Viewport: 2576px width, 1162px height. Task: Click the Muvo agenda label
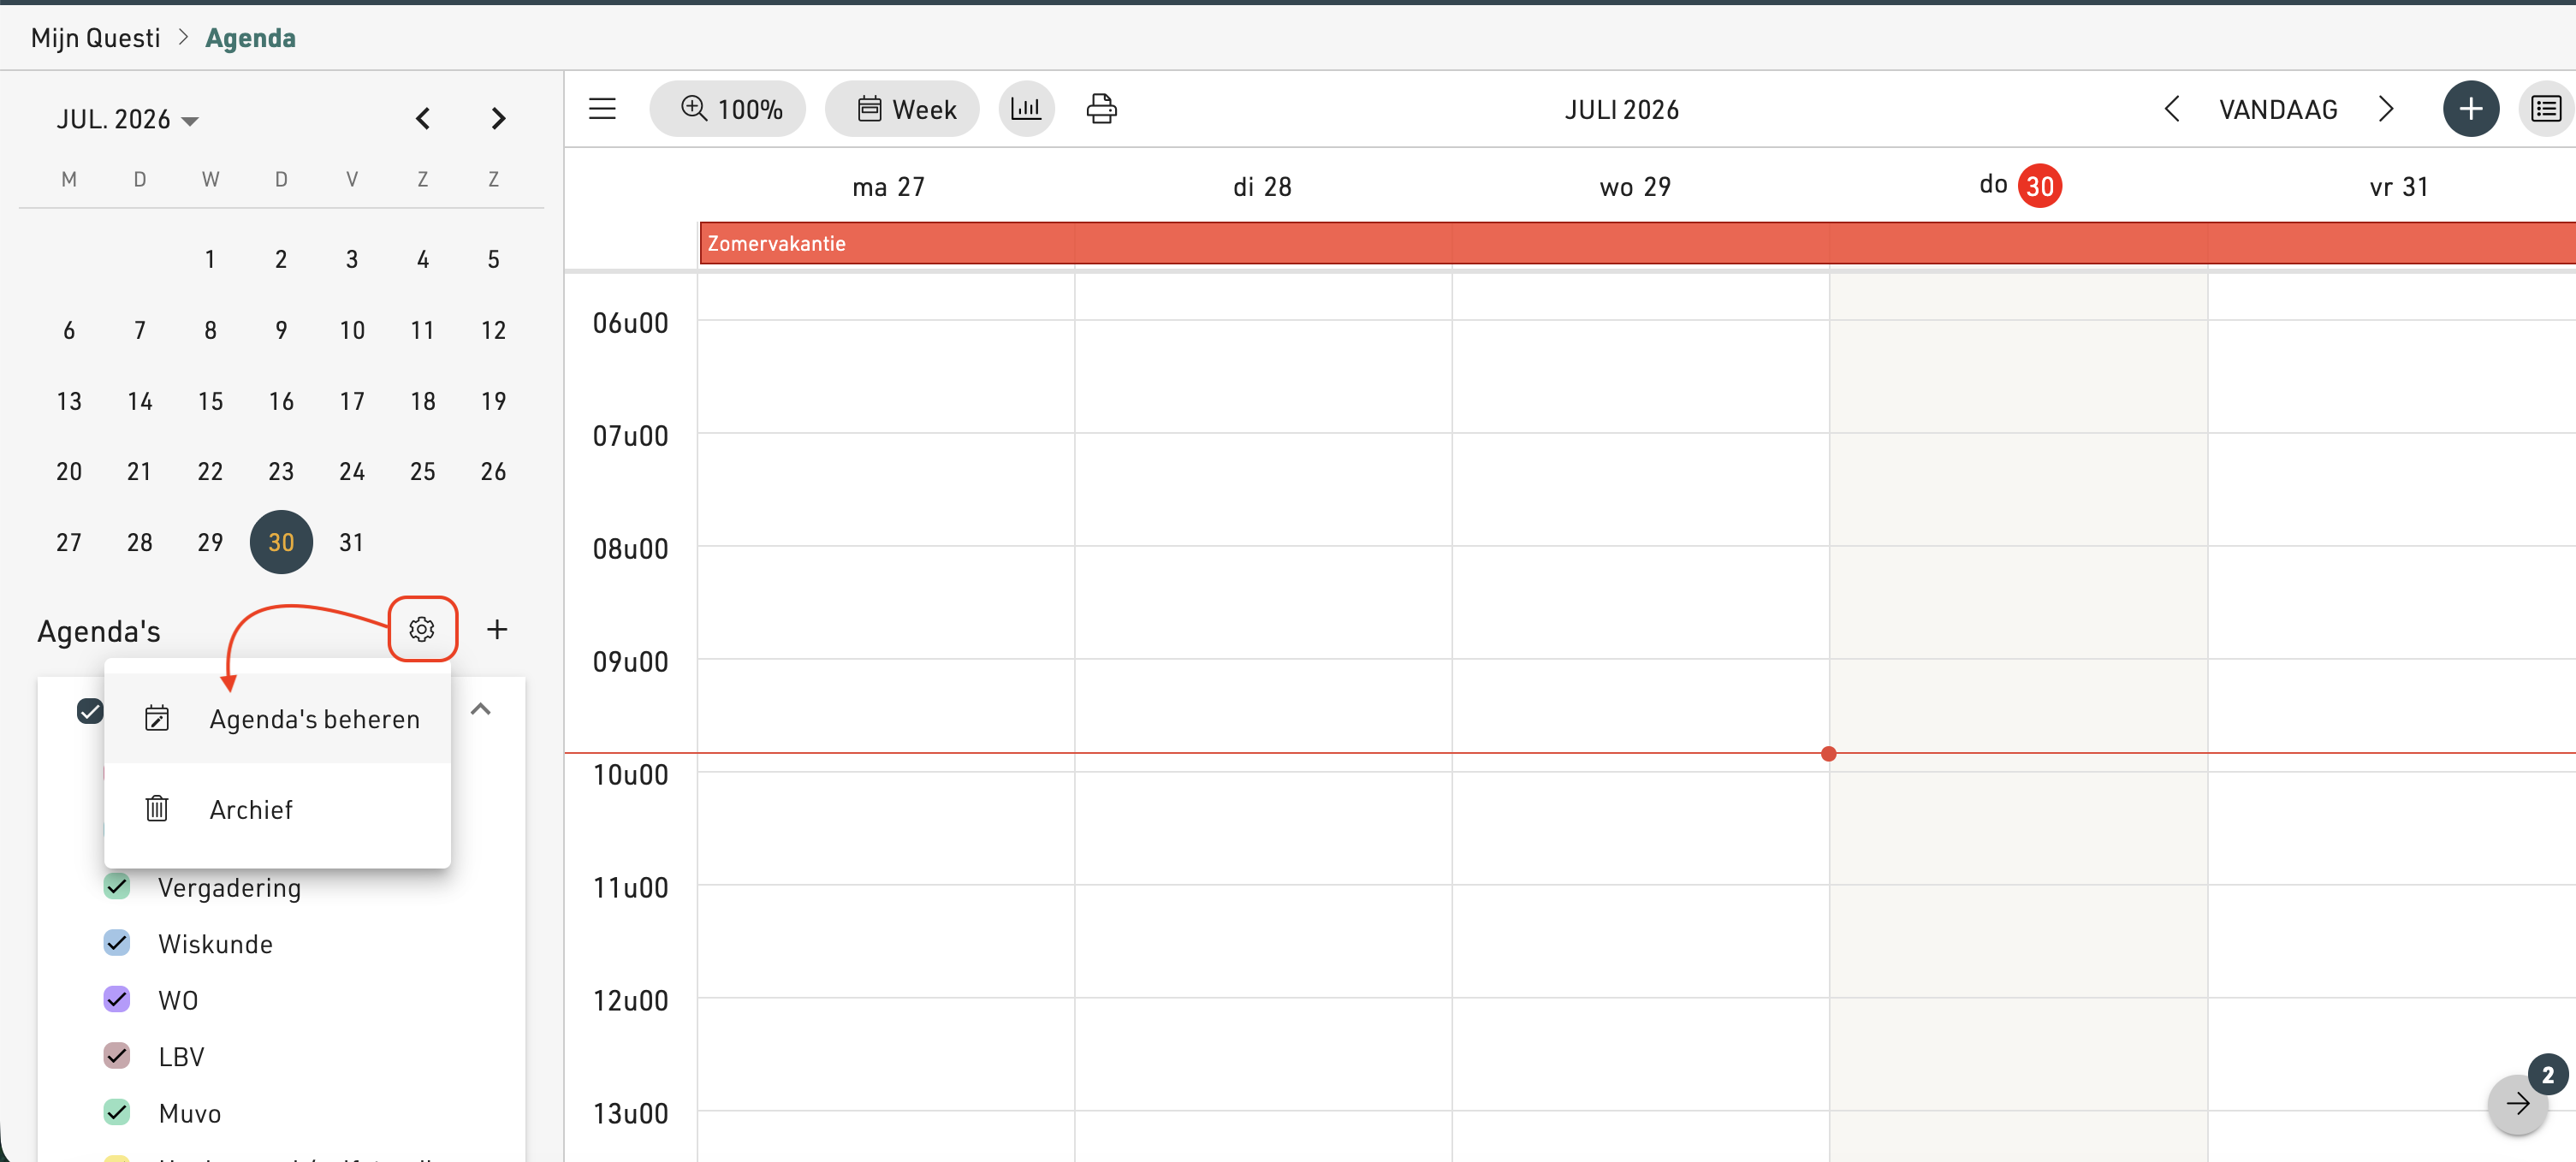tap(189, 1113)
